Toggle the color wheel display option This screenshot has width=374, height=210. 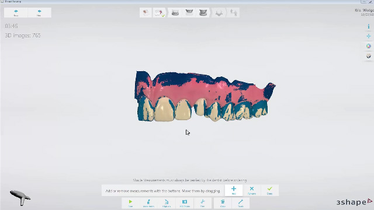369,46
